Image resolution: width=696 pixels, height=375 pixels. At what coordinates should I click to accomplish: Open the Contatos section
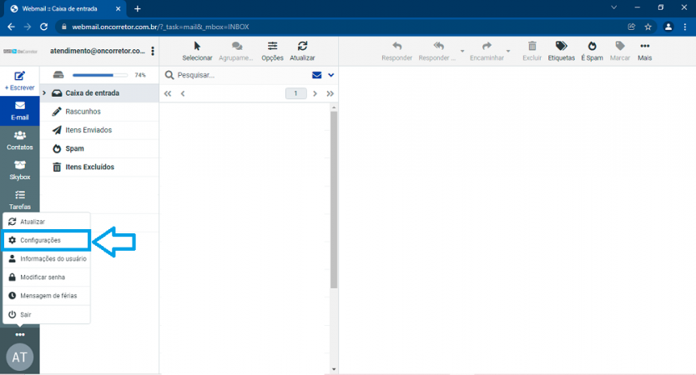[x=19, y=141]
